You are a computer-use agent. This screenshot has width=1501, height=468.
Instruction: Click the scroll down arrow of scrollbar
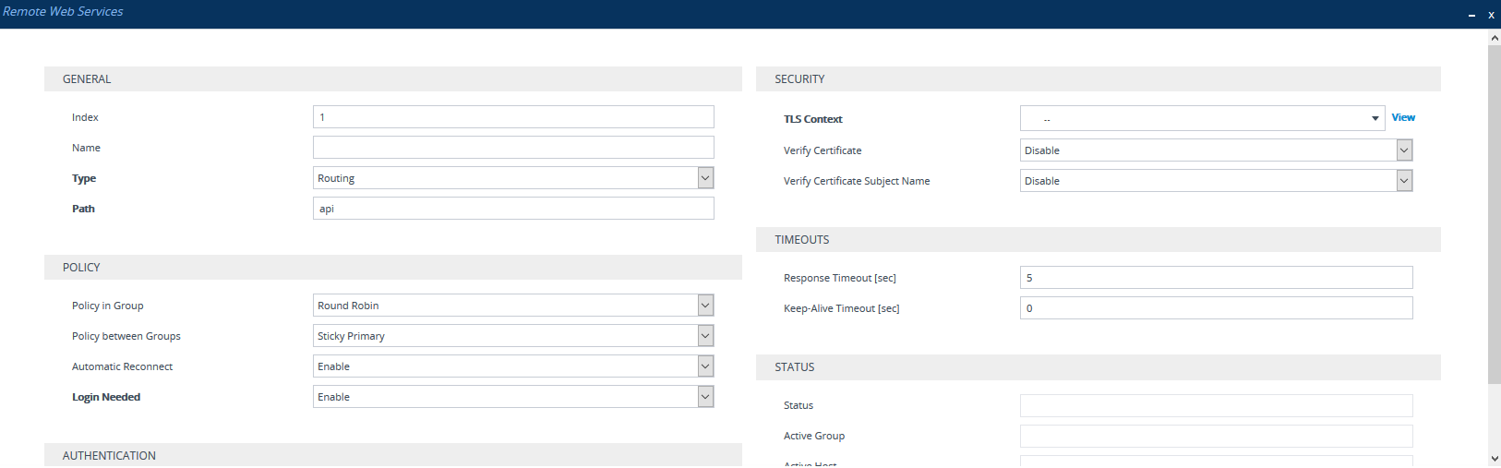(1494, 459)
